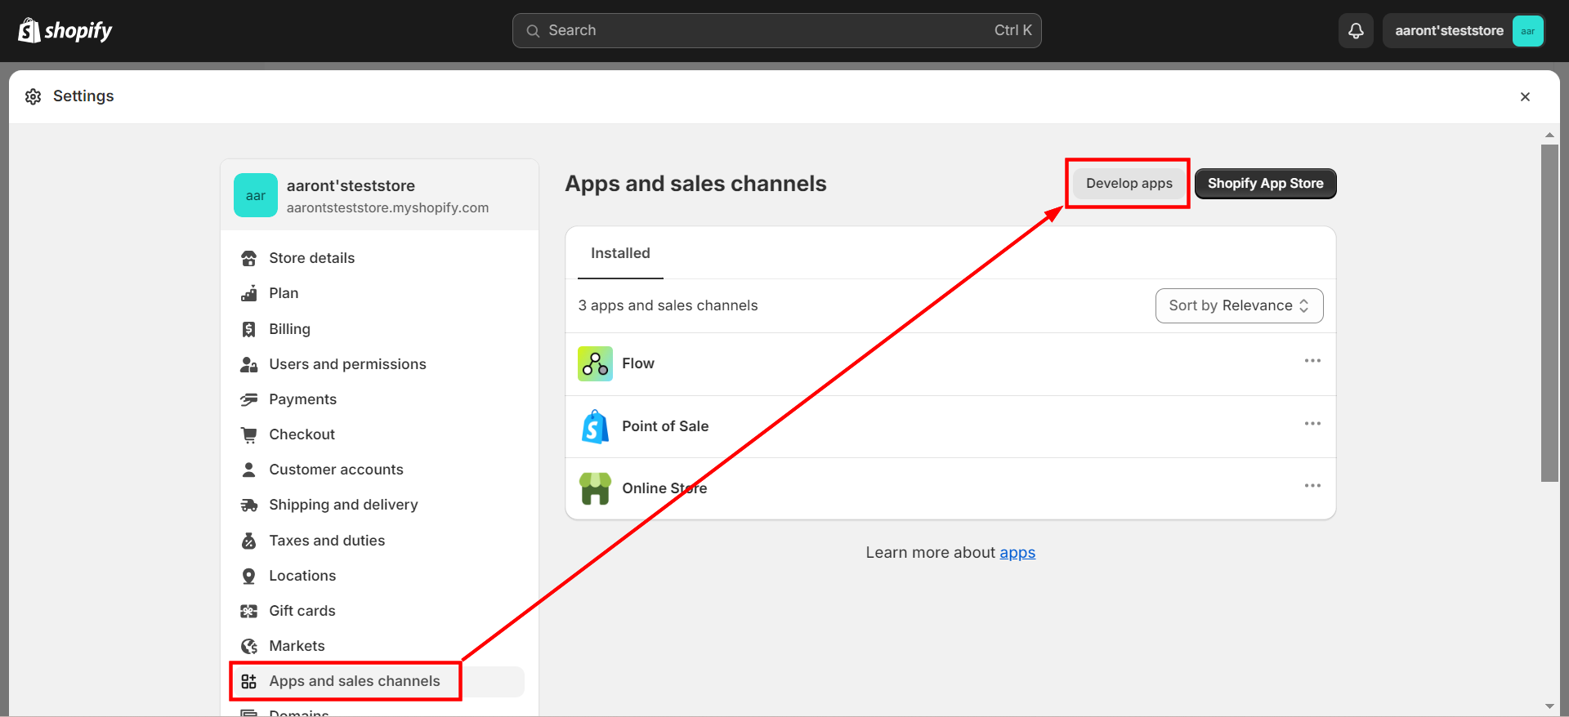Screen dimensions: 1569x717
Task: Open more options for Point of Sale
Action: pos(1312,424)
